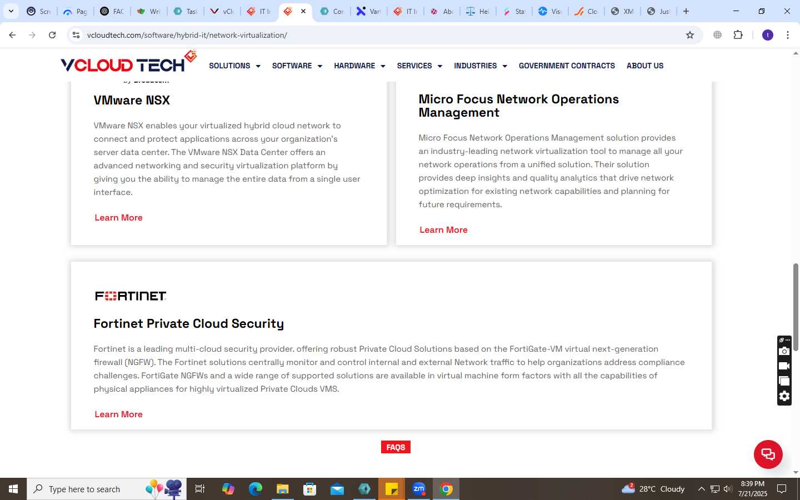Switch to the 'Var' browser tab
The image size is (800, 500).
pos(368,11)
